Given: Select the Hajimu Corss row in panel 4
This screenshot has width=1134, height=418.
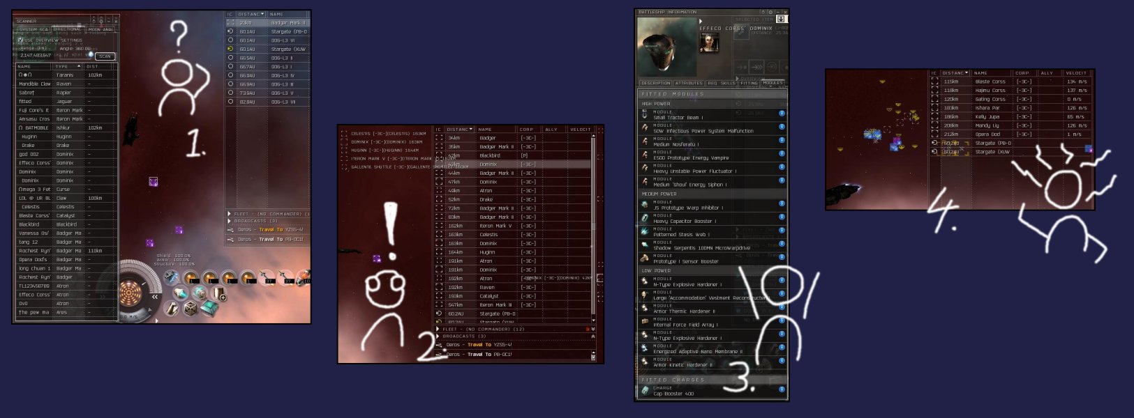Looking at the screenshot, I should (1012, 90).
